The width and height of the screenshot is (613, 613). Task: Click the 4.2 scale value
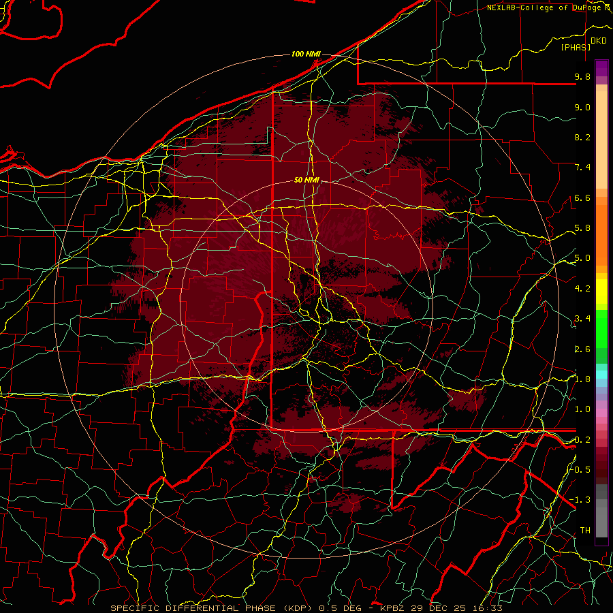pyautogui.click(x=582, y=289)
